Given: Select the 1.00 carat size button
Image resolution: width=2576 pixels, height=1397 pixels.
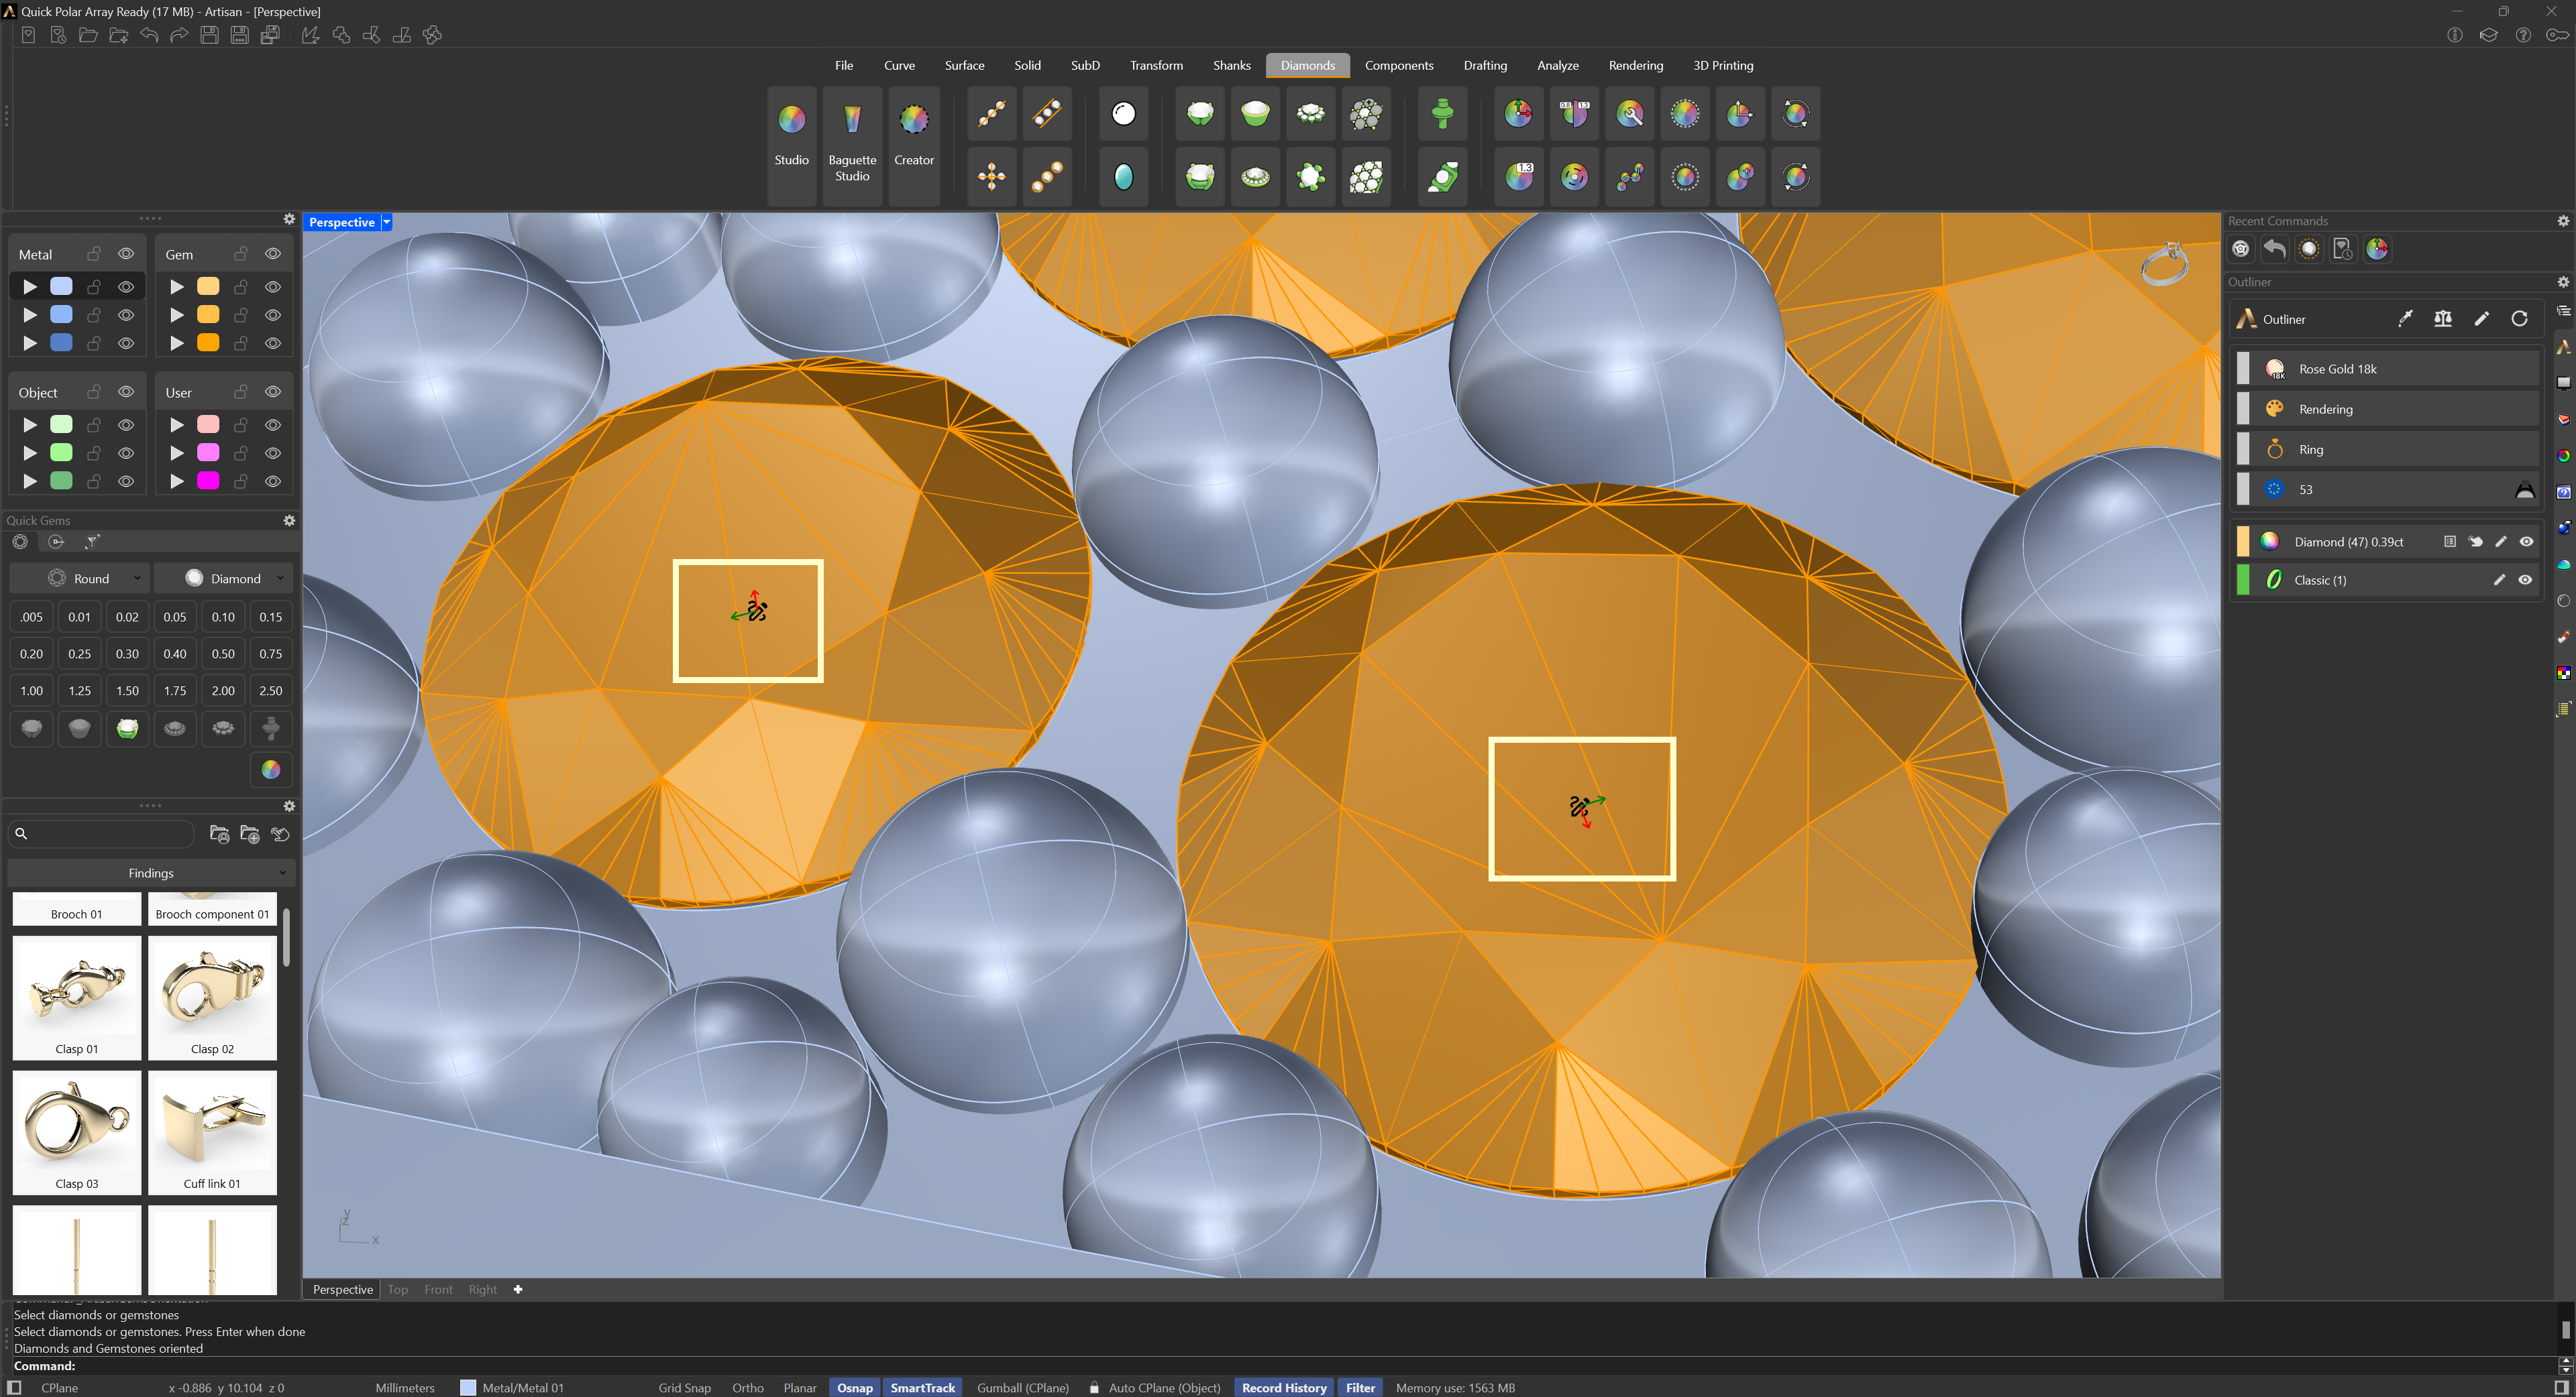Looking at the screenshot, I should coord(32,690).
